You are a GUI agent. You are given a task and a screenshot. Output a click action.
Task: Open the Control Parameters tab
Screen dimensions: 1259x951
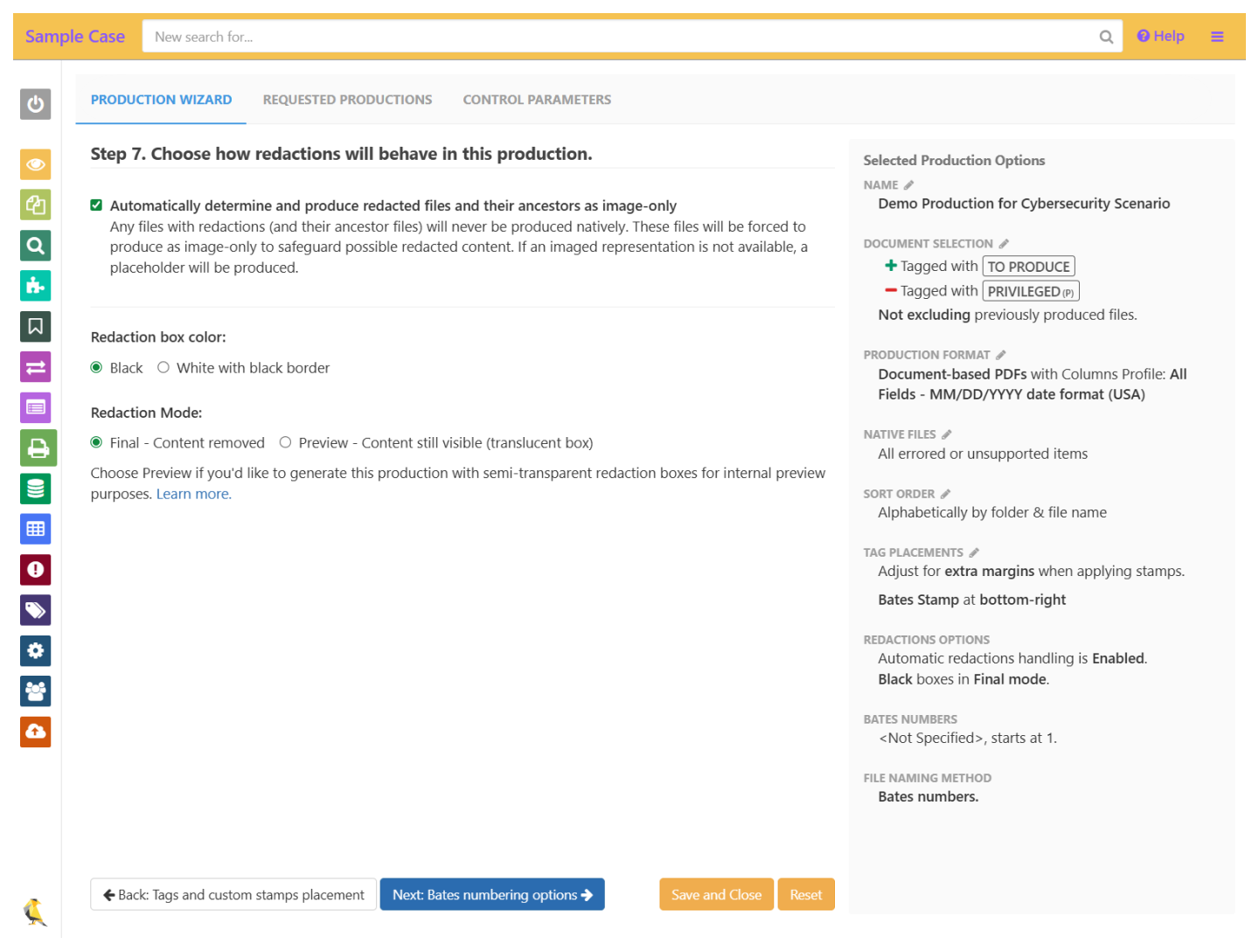tap(537, 100)
